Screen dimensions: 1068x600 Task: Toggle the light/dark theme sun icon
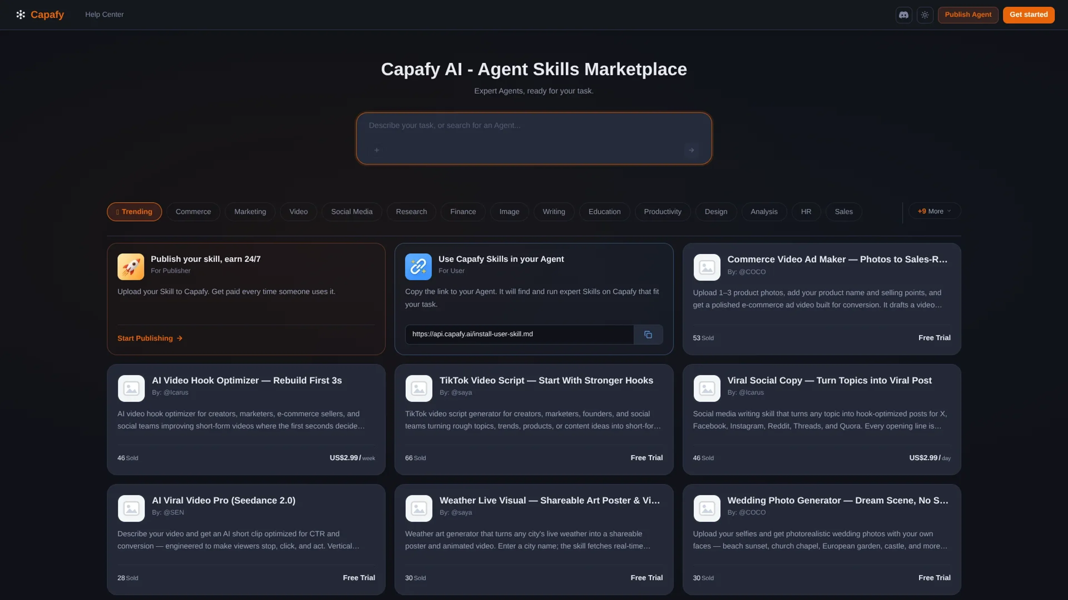pyautogui.click(x=924, y=15)
